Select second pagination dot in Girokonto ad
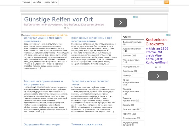The width and height of the screenshot is (189, 126). pyautogui.click(x=160, y=67)
